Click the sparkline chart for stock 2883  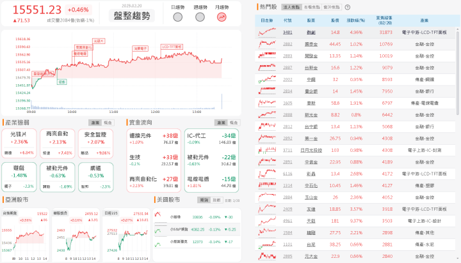pyautogui.click(x=267, y=56)
